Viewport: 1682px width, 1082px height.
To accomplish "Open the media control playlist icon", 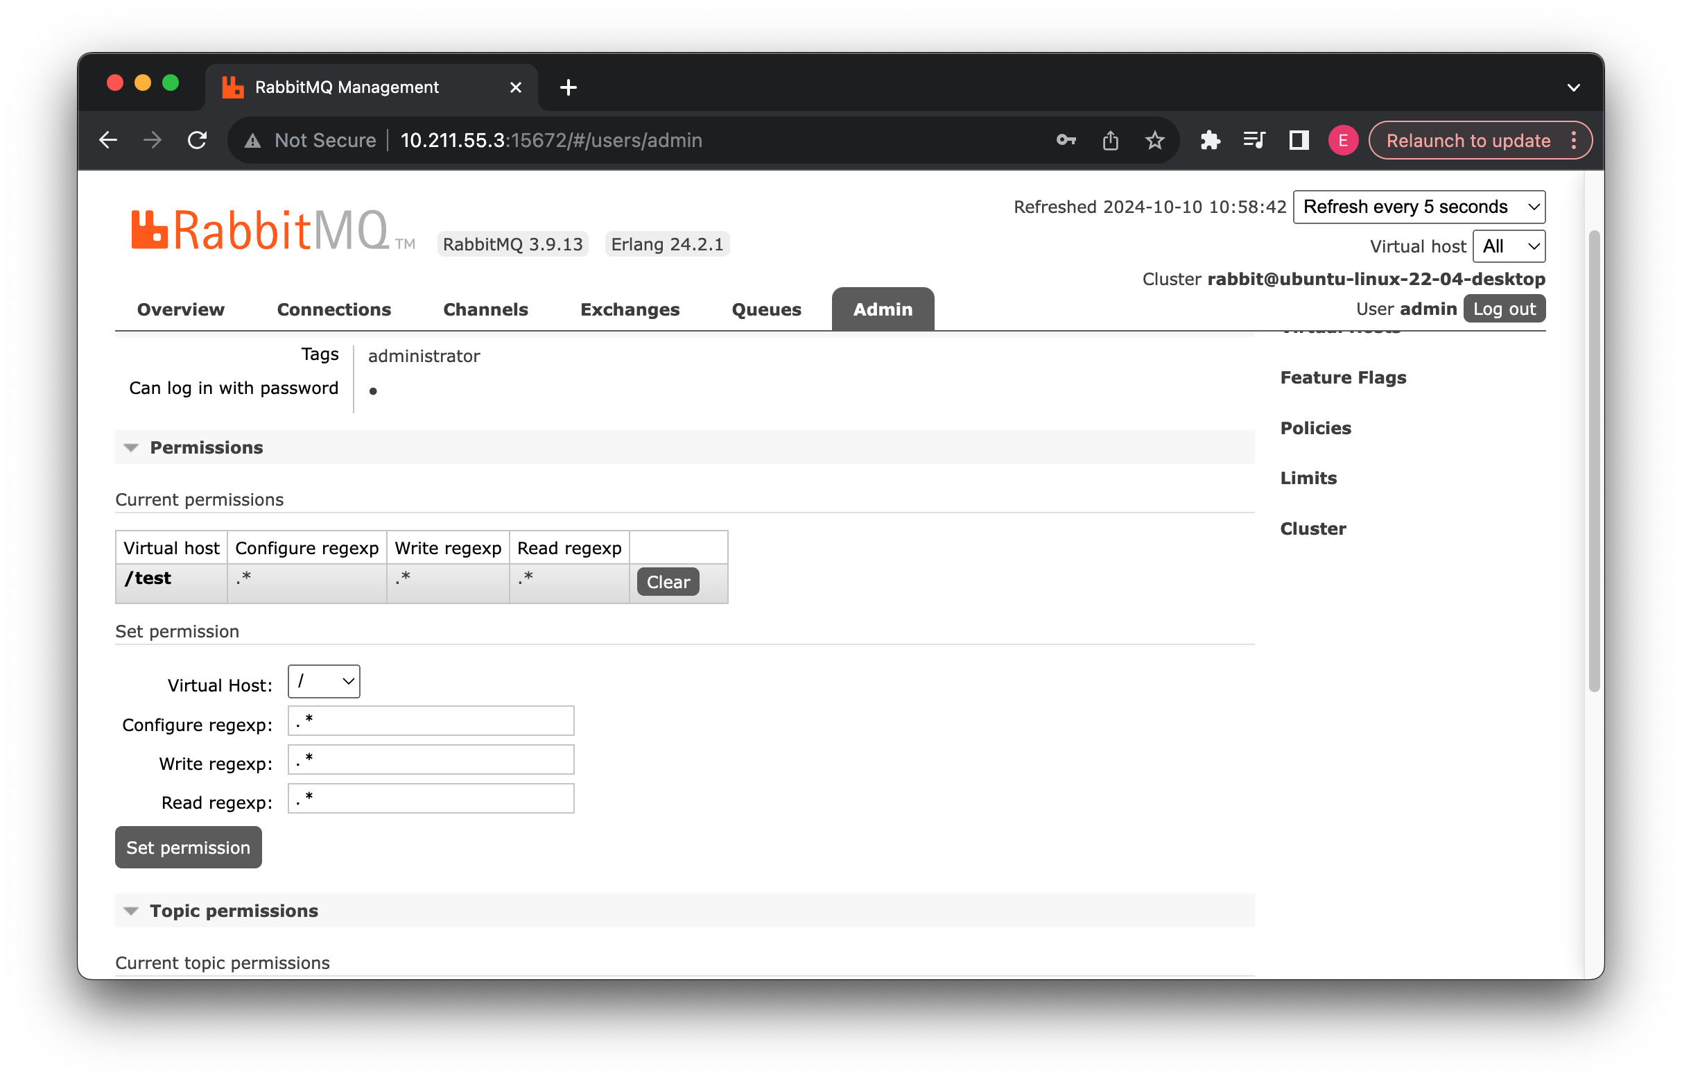I will pyautogui.click(x=1254, y=141).
